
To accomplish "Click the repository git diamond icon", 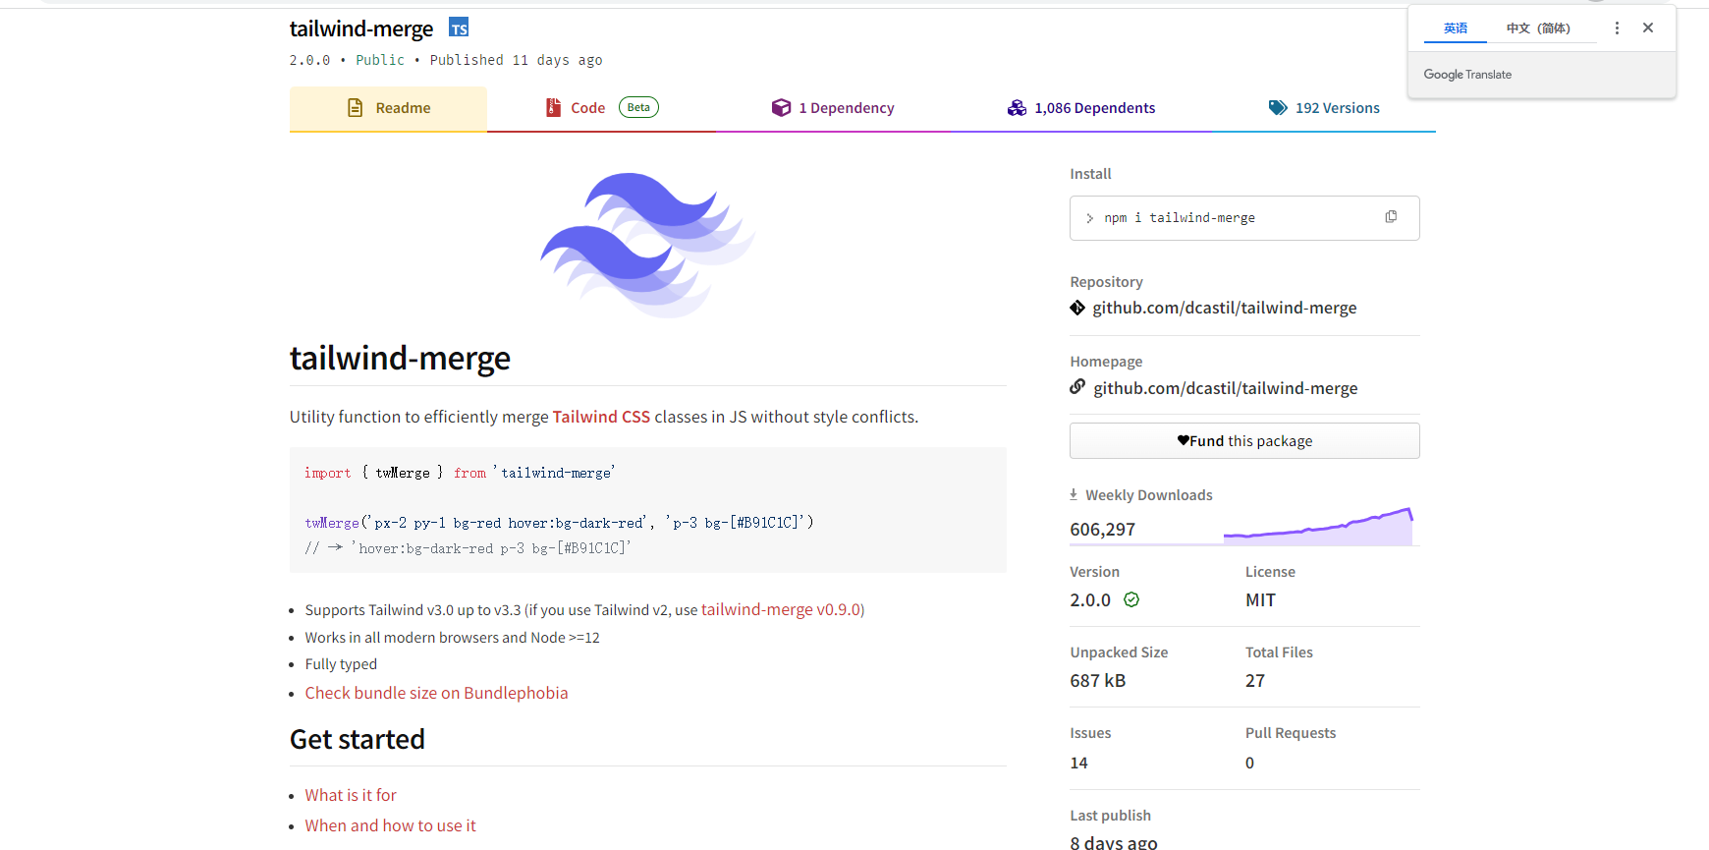I will pyautogui.click(x=1077, y=308).
